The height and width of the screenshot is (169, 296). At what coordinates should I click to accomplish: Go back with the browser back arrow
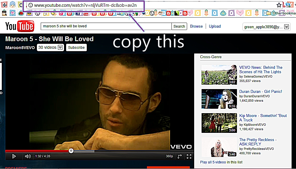[4, 4]
